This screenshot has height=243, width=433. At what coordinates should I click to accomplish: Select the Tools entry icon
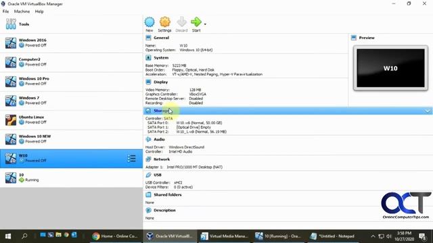(x=11, y=24)
